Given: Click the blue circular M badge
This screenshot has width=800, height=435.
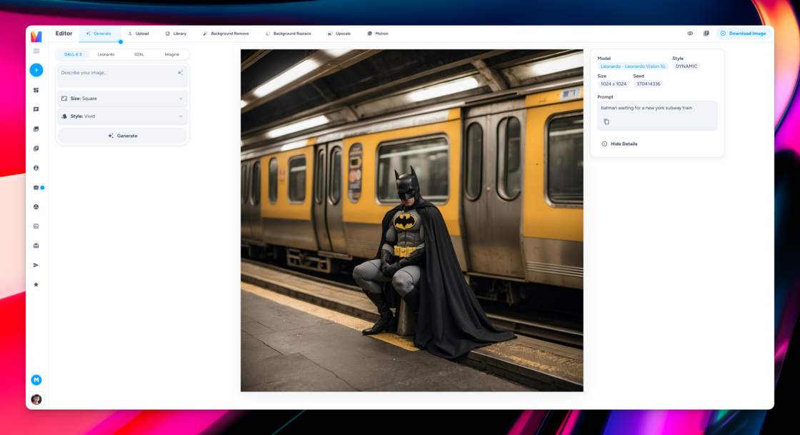Looking at the screenshot, I should click(36, 380).
